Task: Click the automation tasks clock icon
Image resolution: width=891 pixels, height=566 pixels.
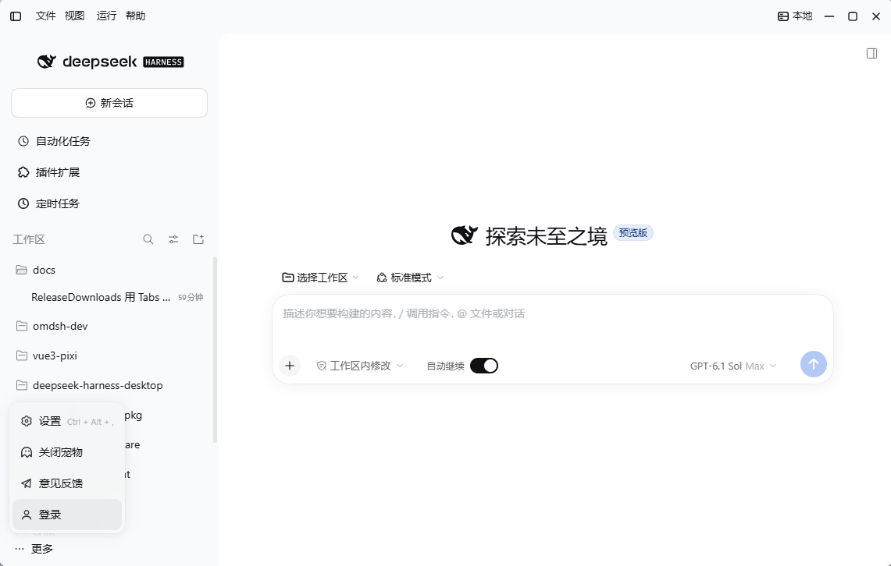Action: (x=23, y=141)
